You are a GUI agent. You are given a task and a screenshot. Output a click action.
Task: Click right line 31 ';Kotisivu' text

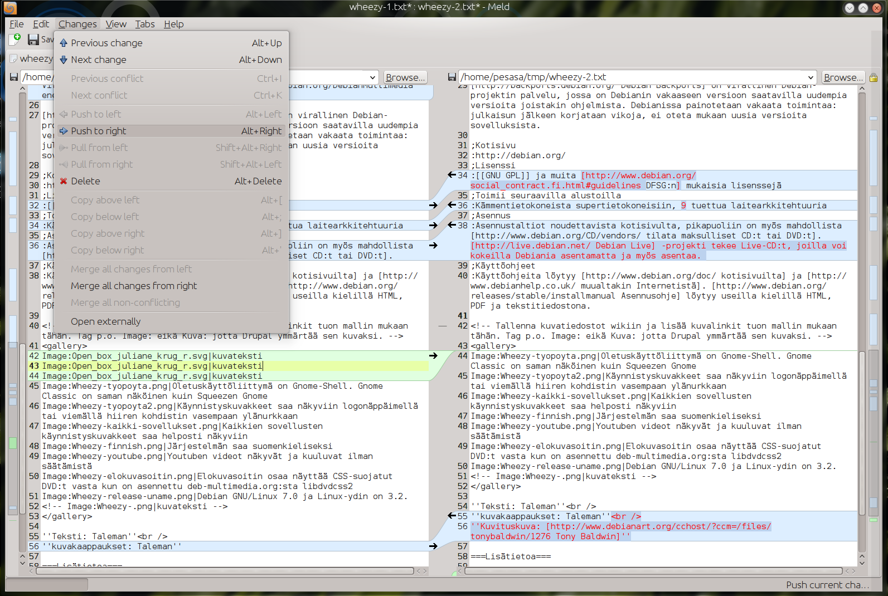coord(493,145)
